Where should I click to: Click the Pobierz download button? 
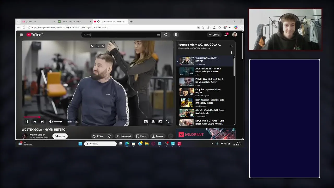(x=158, y=136)
